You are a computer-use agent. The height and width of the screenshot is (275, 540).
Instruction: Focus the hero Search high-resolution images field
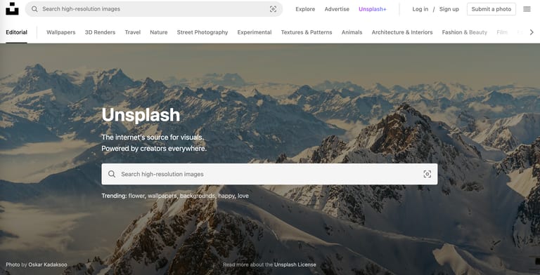coord(270,174)
